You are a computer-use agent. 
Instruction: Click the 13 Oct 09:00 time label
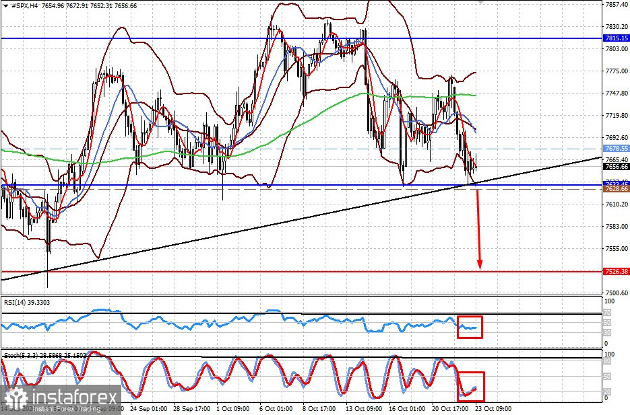(365, 408)
